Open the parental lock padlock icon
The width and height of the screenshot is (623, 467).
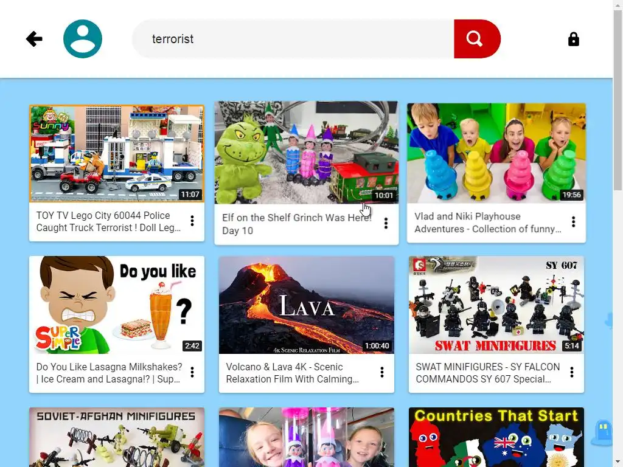coord(573,40)
